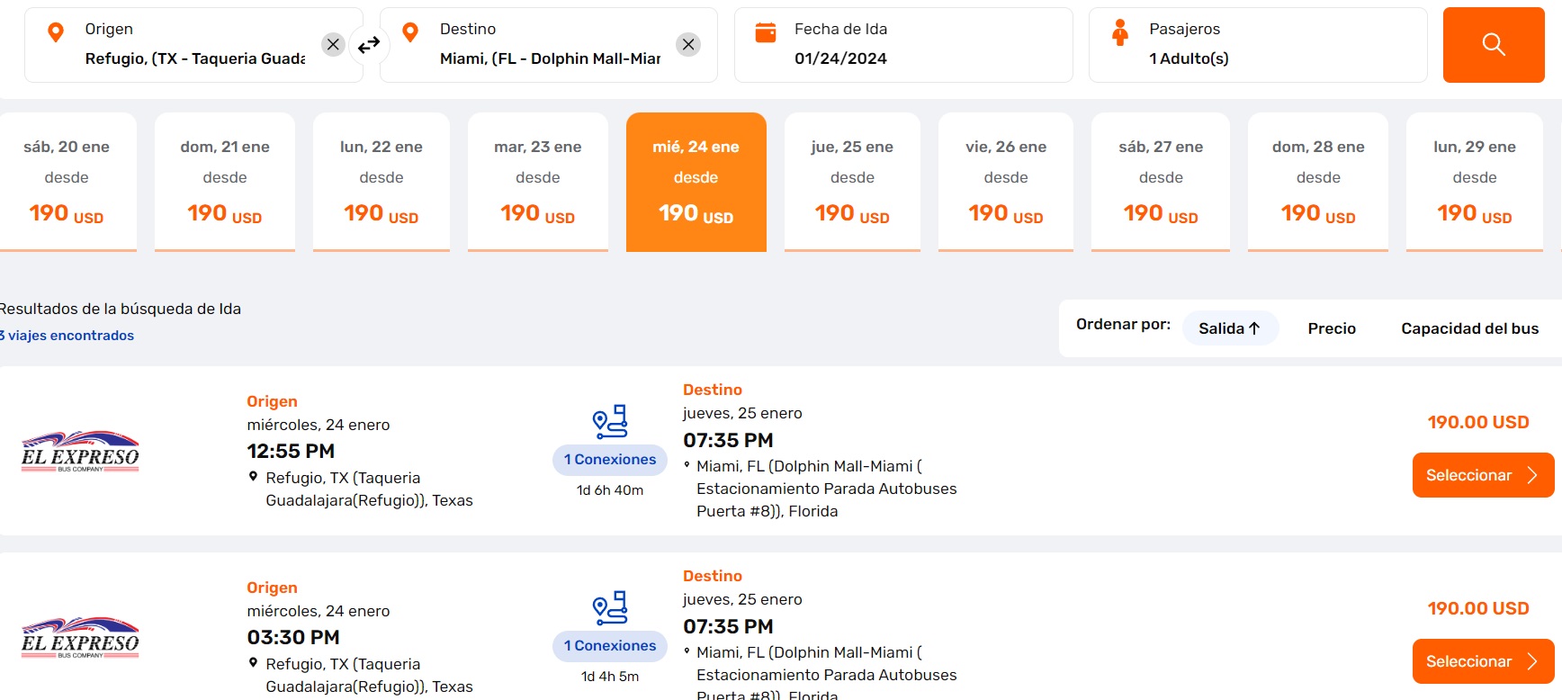The image size is (1562, 700).
Task: Click the calendar icon for Fecha de Ida
Action: point(765,32)
